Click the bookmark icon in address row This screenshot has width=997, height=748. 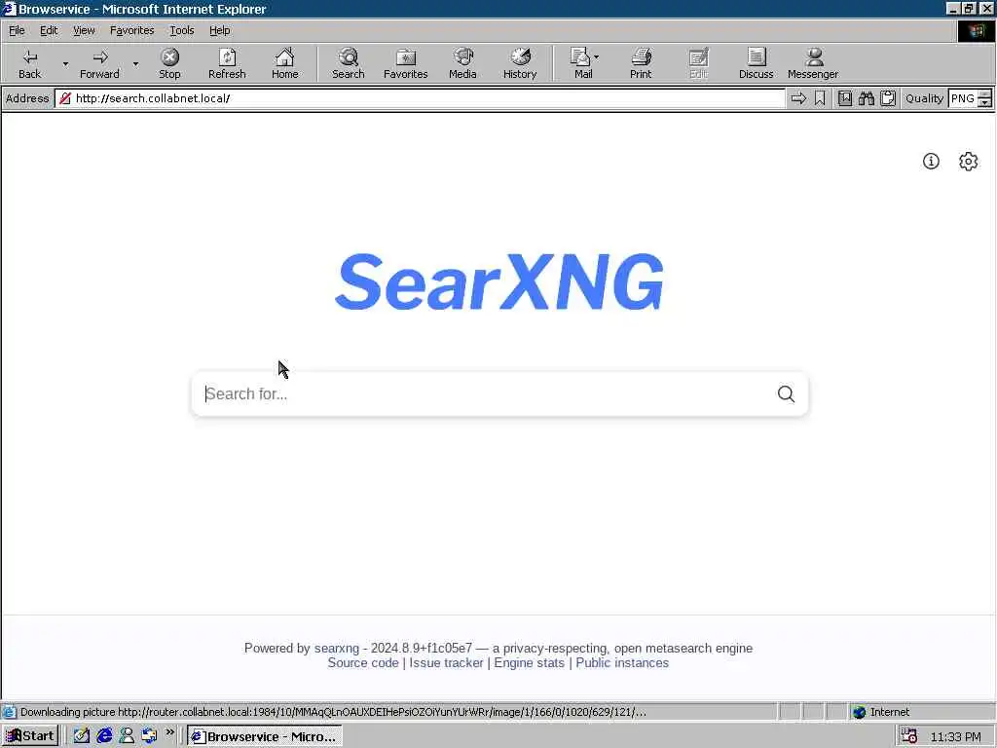[820, 98]
